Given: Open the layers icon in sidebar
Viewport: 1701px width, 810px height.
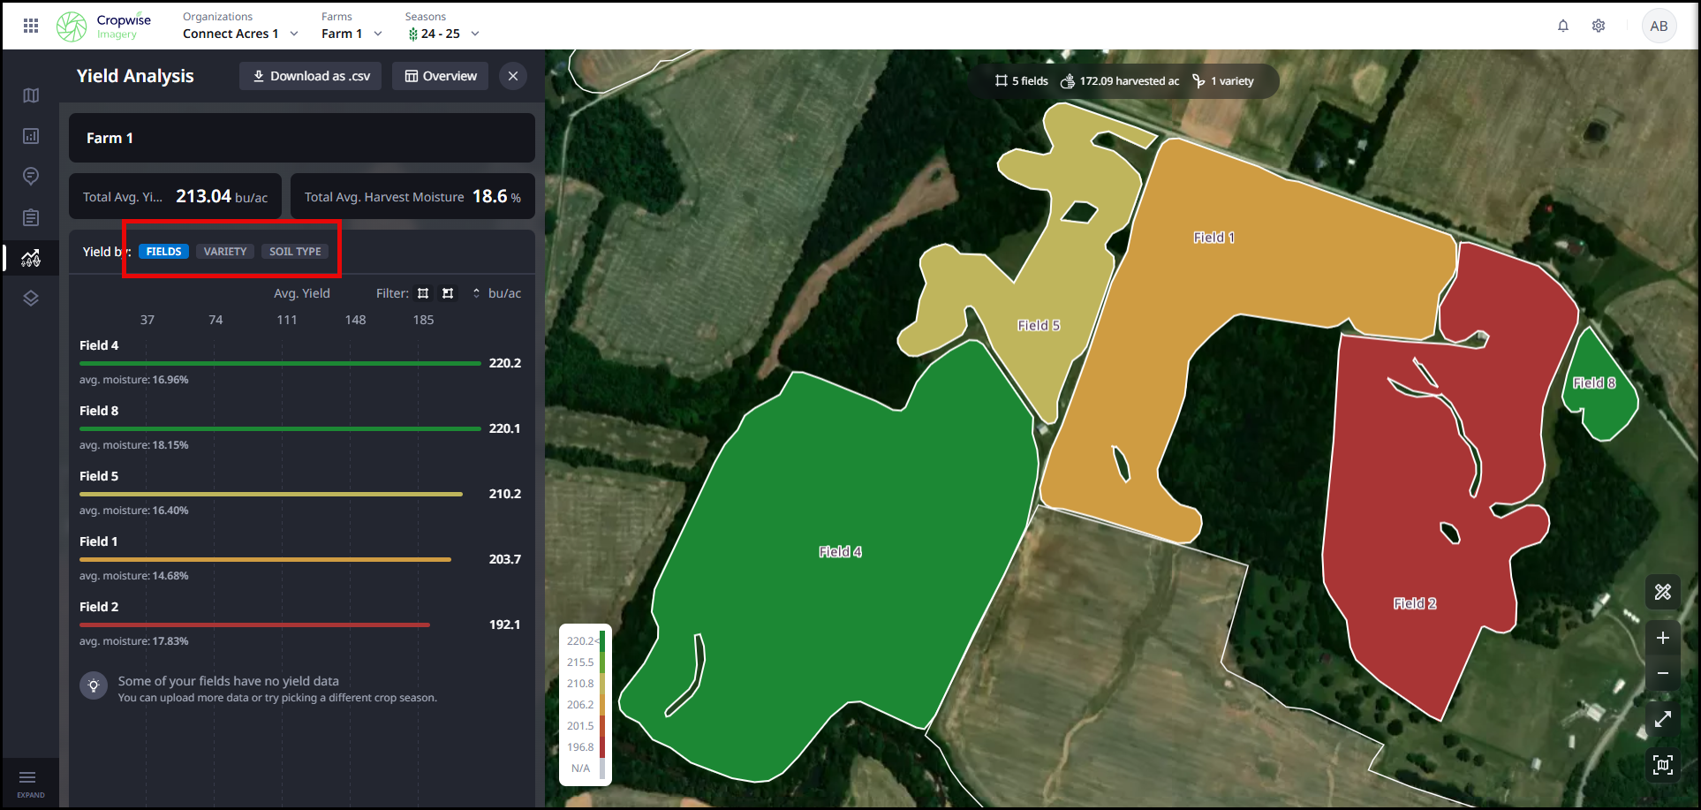Looking at the screenshot, I should [x=31, y=299].
